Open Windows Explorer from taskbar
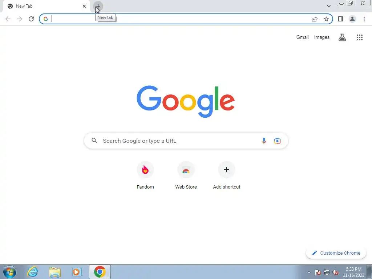This screenshot has width=372, height=279. click(55, 272)
